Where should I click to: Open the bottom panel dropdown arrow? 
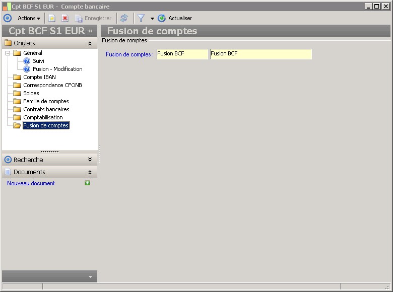pos(90,277)
